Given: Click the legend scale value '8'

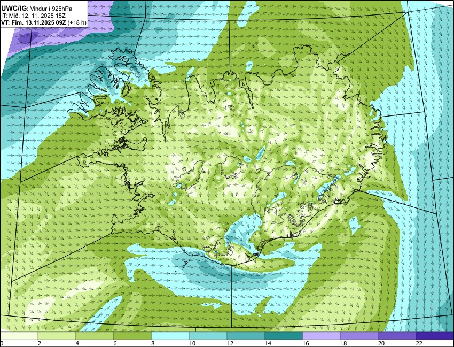Looking at the screenshot, I should 153,343.
